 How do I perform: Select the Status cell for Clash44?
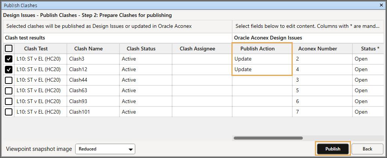(x=367, y=80)
